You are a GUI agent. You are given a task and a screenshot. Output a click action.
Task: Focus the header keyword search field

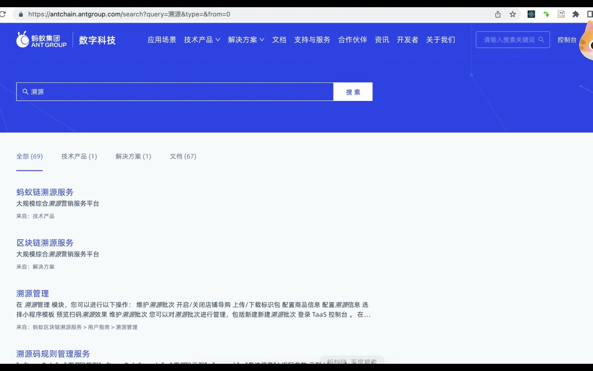point(513,40)
